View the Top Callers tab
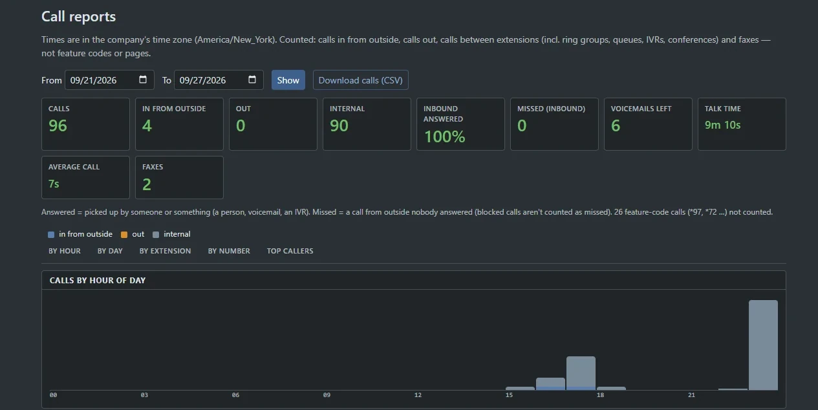 [290, 251]
